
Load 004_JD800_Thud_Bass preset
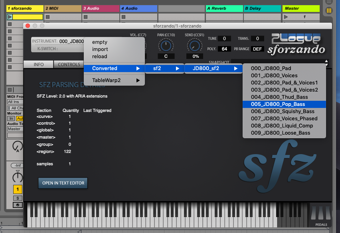(x=284, y=97)
